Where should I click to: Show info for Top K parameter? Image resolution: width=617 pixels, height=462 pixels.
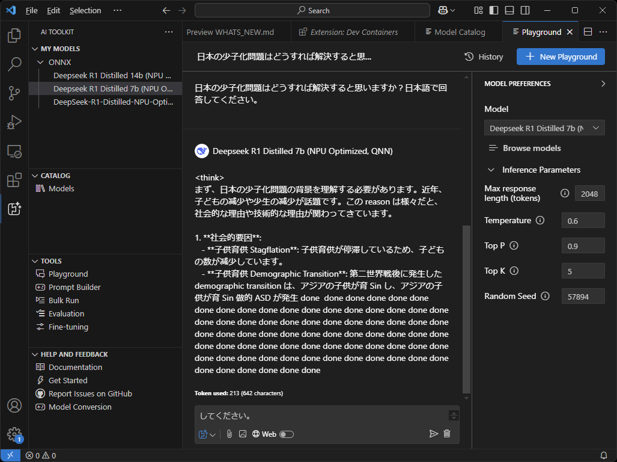pos(514,271)
